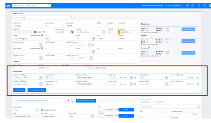Delete Income 2 row with trash icon

tap(198, 84)
